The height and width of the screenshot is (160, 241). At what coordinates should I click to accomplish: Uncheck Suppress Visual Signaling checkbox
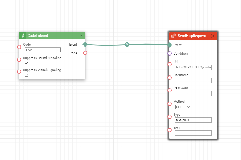point(26,75)
